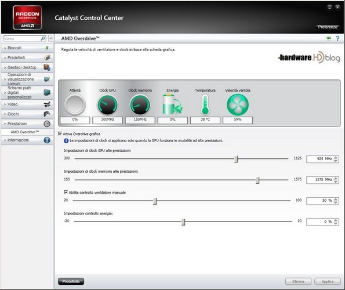This screenshot has height=290, width=345.
Task: Click the 38 °C temperature readout
Action: click(x=205, y=120)
